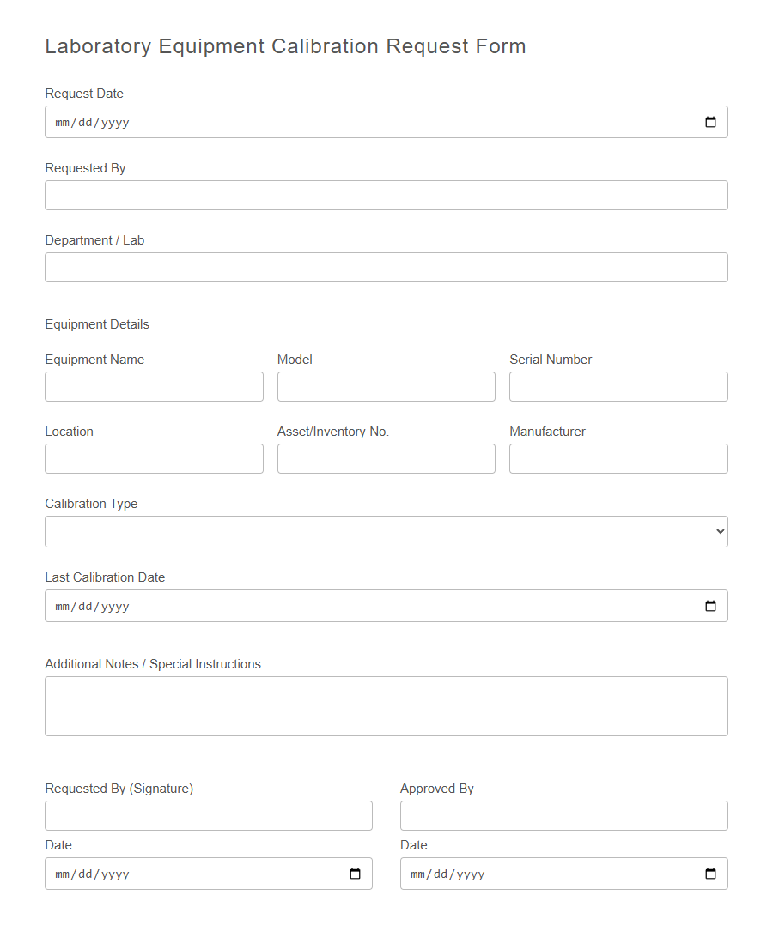Screen dimensions: 773x931
Task: Select the Asset/Inventory No. input
Action: pos(386,458)
